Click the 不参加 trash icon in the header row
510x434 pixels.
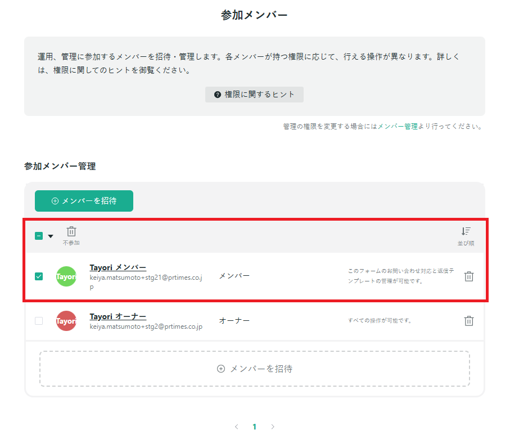71,230
